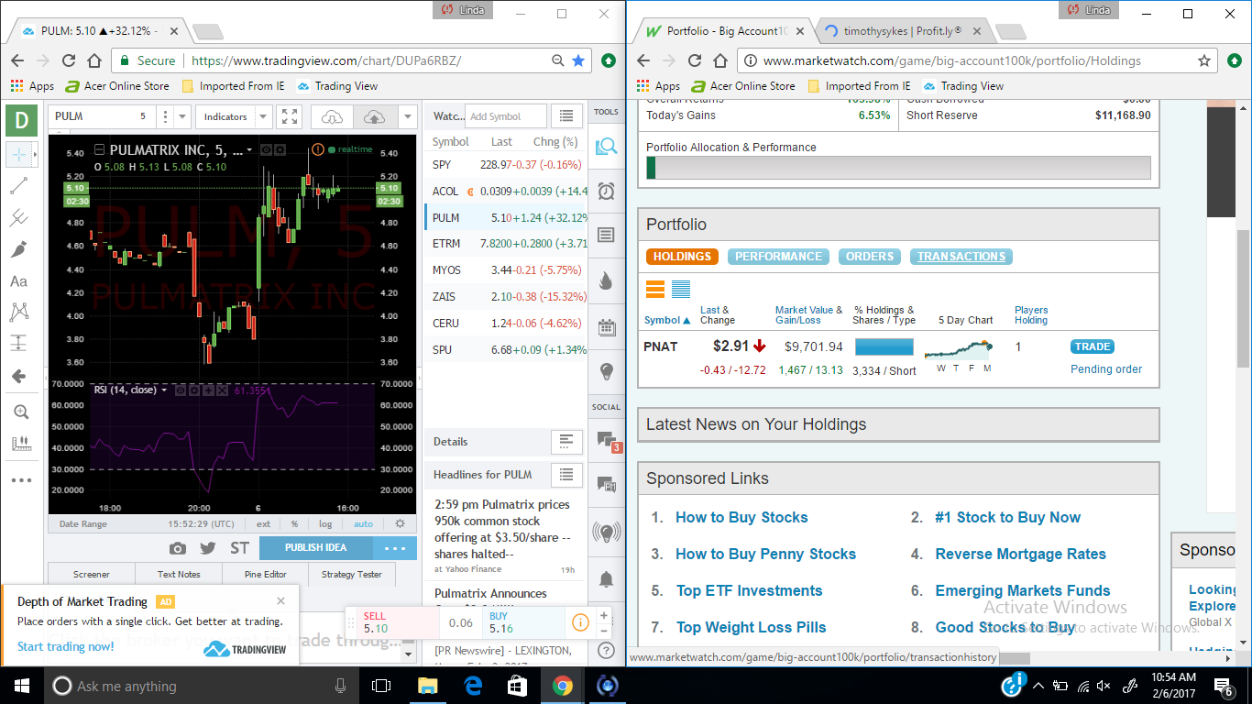Viewport: 1252px width, 704px height.
Task: Open the Headlines for PULM list menu
Action: pyautogui.click(x=566, y=474)
